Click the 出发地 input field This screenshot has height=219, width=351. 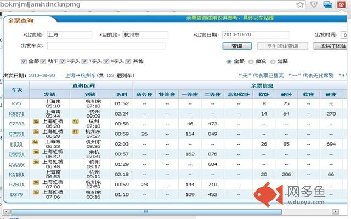coord(70,35)
